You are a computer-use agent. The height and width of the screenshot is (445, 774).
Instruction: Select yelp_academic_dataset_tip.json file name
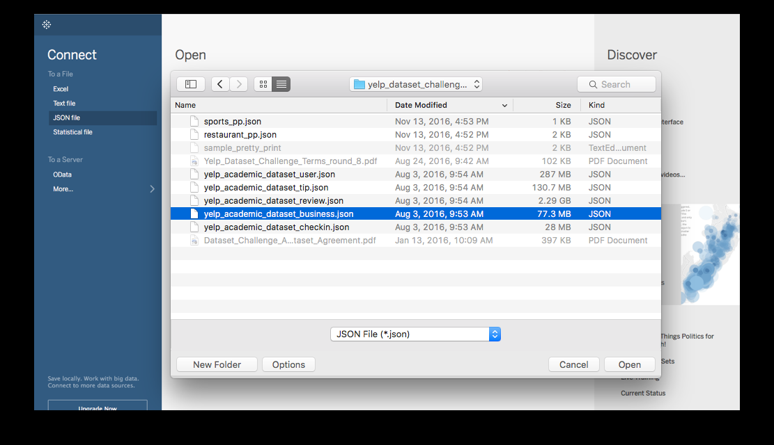tap(266, 187)
